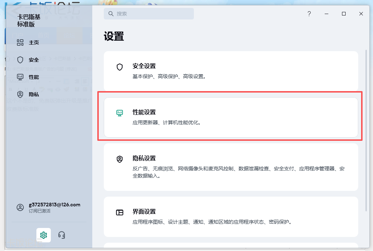This screenshot has width=373, height=251.
Task: Click the magnifier icon in search bar
Action: point(111,13)
